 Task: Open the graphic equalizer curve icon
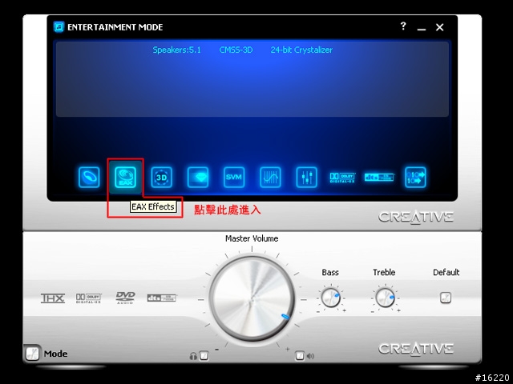click(x=270, y=177)
